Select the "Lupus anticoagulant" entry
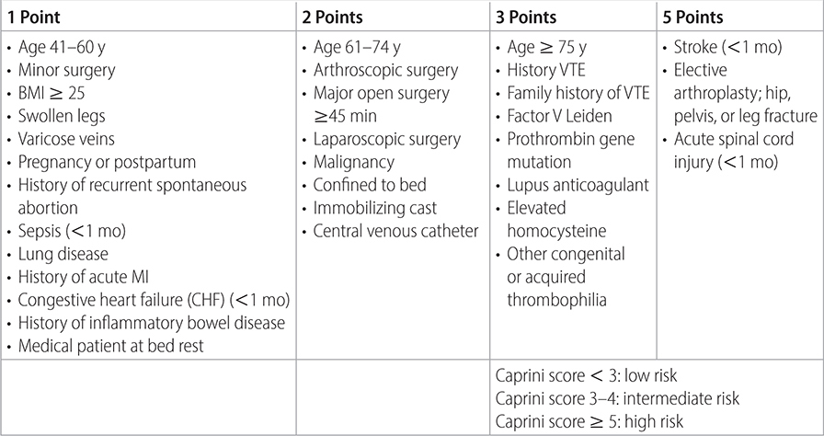The image size is (824, 436). [578, 186]
